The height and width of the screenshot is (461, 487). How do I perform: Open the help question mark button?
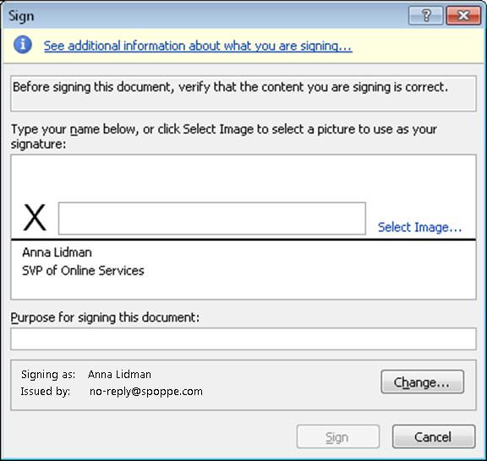coord(426,15)
